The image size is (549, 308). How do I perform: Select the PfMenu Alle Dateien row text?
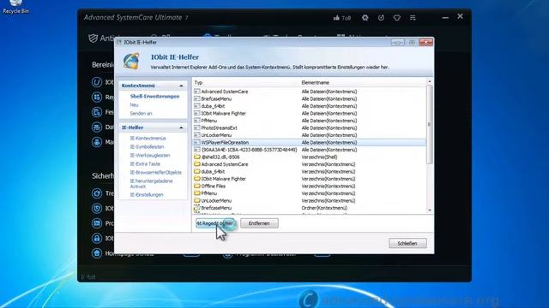pyautogui.click(x=209, y=121)
